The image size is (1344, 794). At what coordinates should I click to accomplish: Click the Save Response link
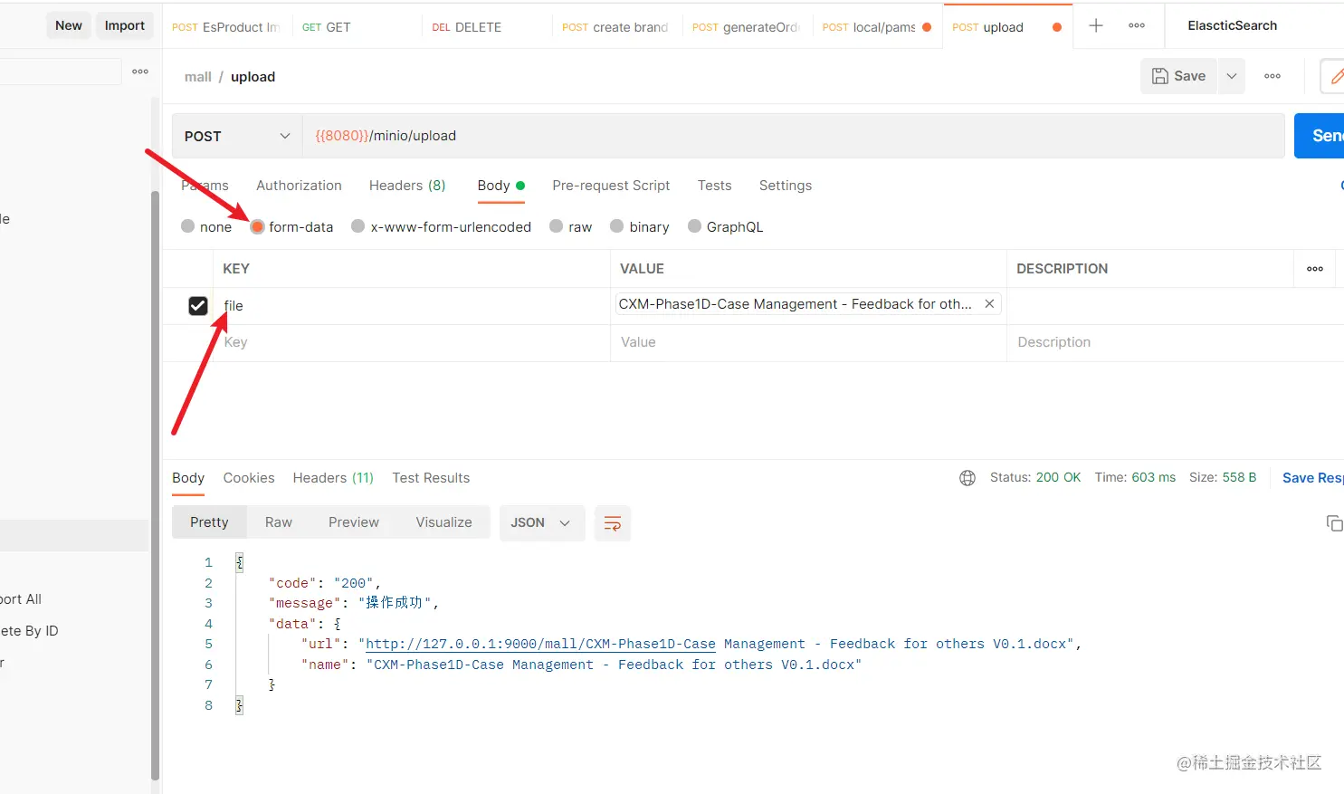(x=1313, y=478)
